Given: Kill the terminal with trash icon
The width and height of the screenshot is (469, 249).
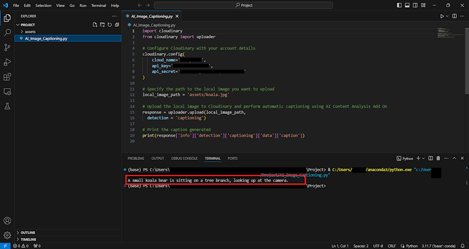Looking at the screenshot, I should click(439, 158).
